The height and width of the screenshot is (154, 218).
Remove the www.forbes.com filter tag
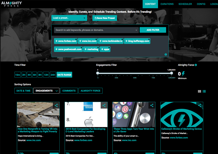click(76, 39)
